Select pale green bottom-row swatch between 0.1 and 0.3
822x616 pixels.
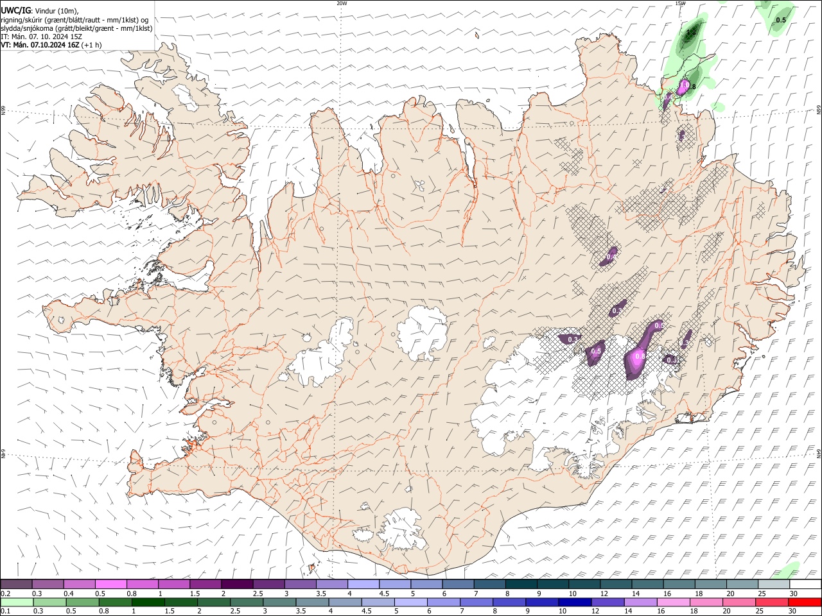pos(17,602)
